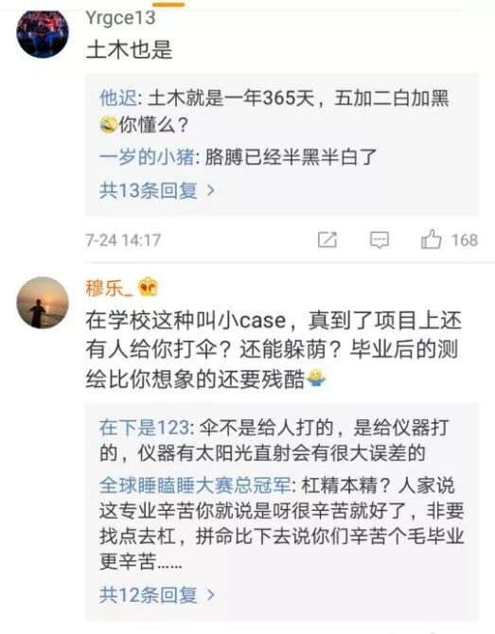The height and width of the screenshot is (634, 495).
Task: Open Yrgce13's profile avatar
Action: point(43,34)
